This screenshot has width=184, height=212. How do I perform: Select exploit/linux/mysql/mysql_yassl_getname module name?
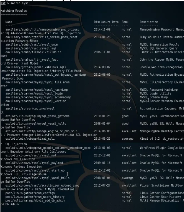(38, 116)
